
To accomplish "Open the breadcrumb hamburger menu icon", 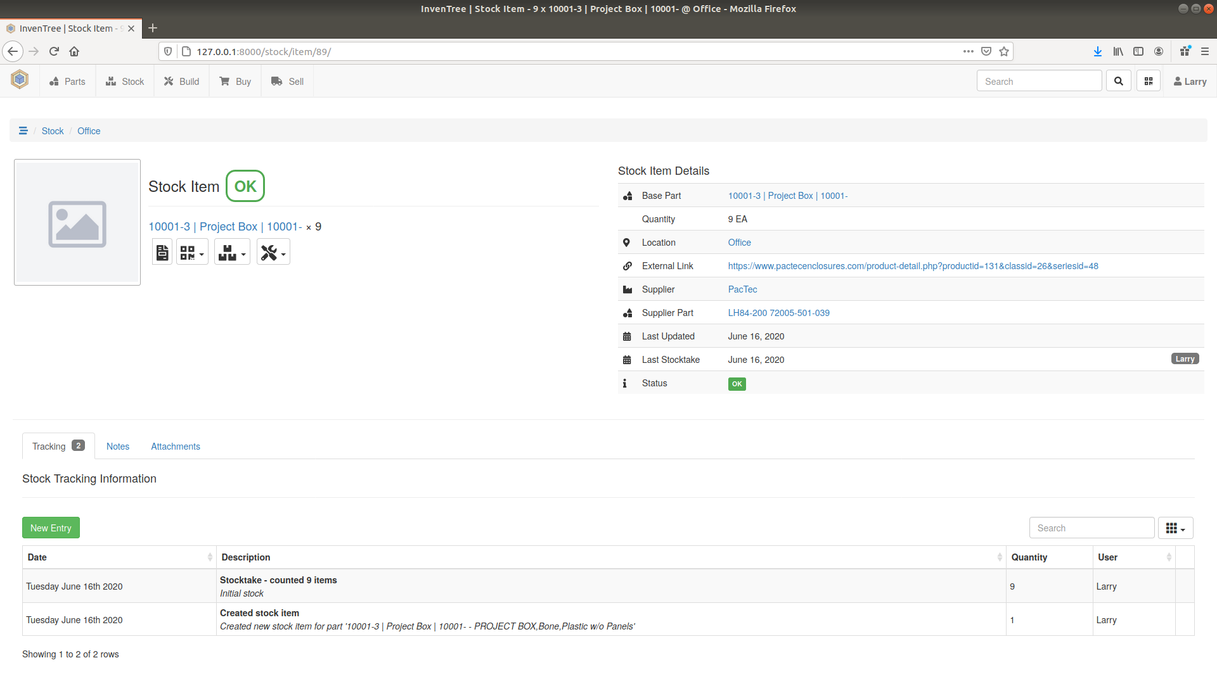I will (x=23, y=130).
